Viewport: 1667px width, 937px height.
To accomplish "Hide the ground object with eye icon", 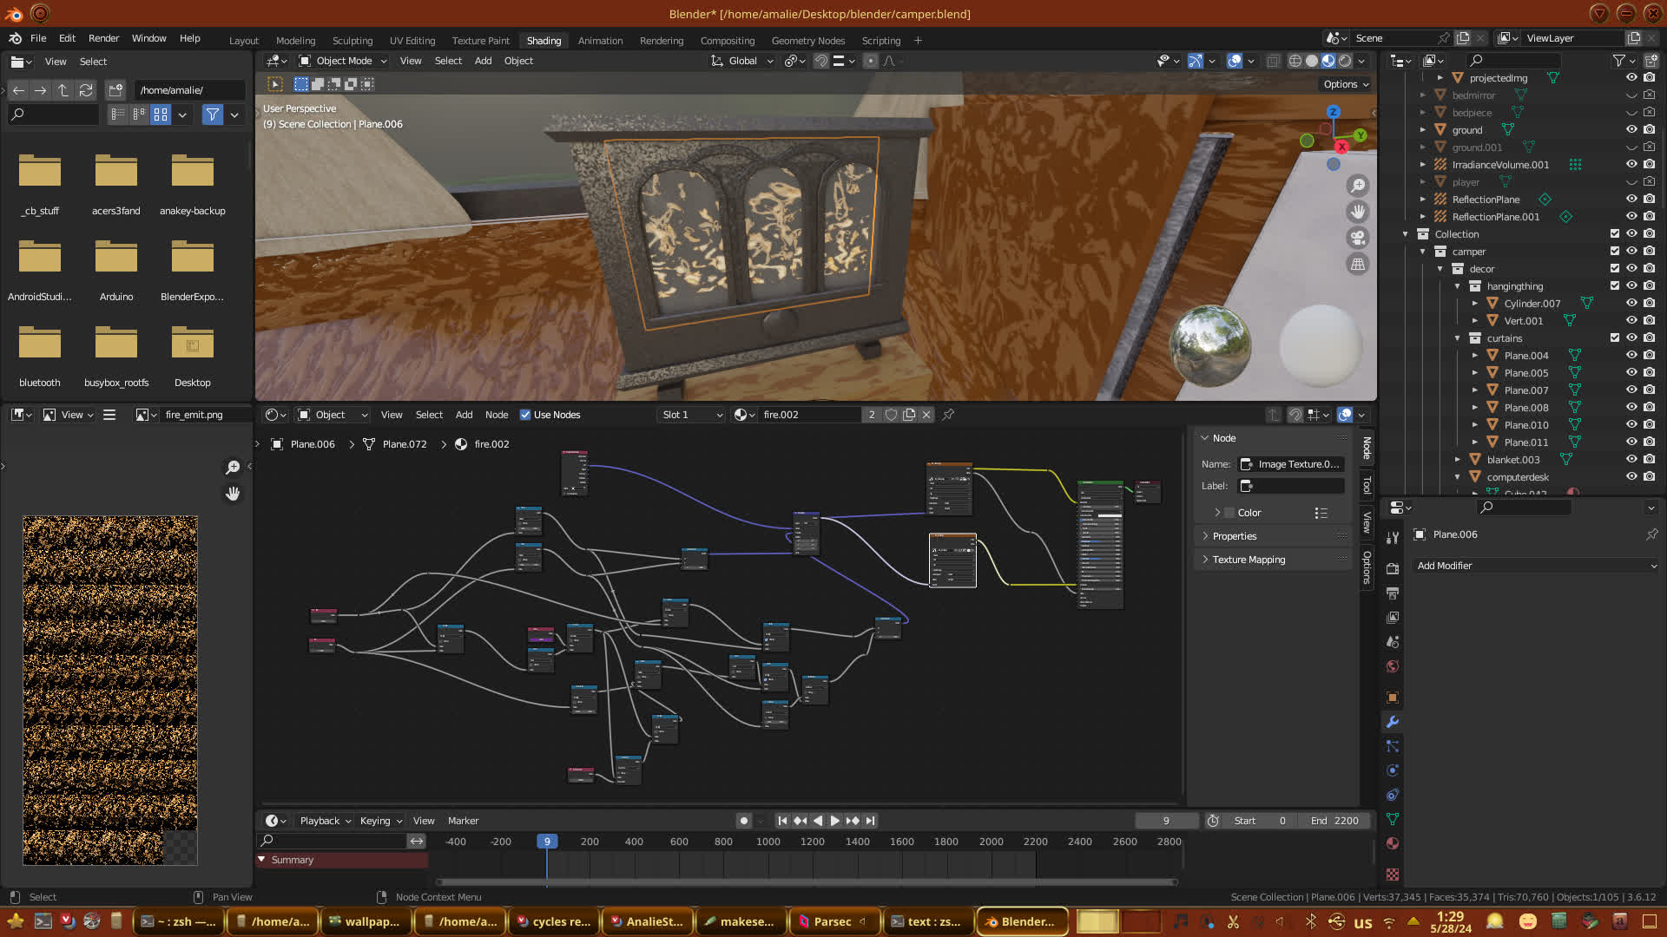I will (x=1631, y=130).
